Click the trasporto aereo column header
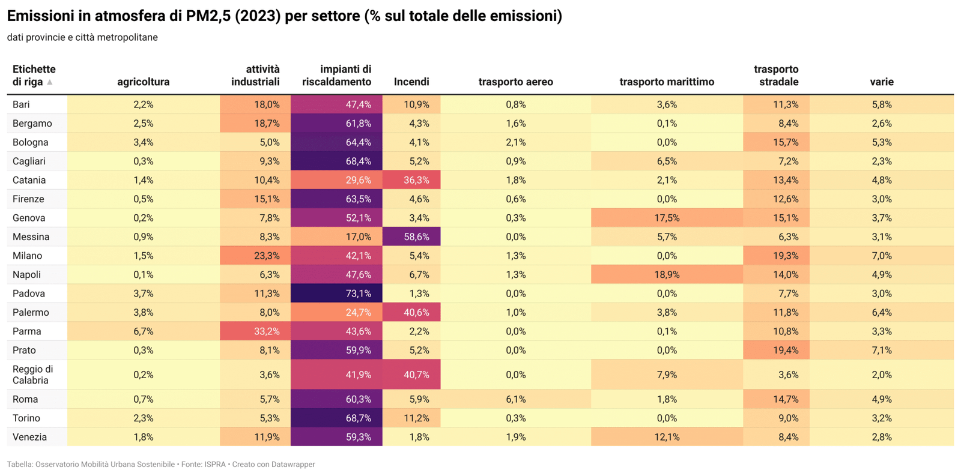This screenshot has width=961, height=476. [x=515, y=82]
